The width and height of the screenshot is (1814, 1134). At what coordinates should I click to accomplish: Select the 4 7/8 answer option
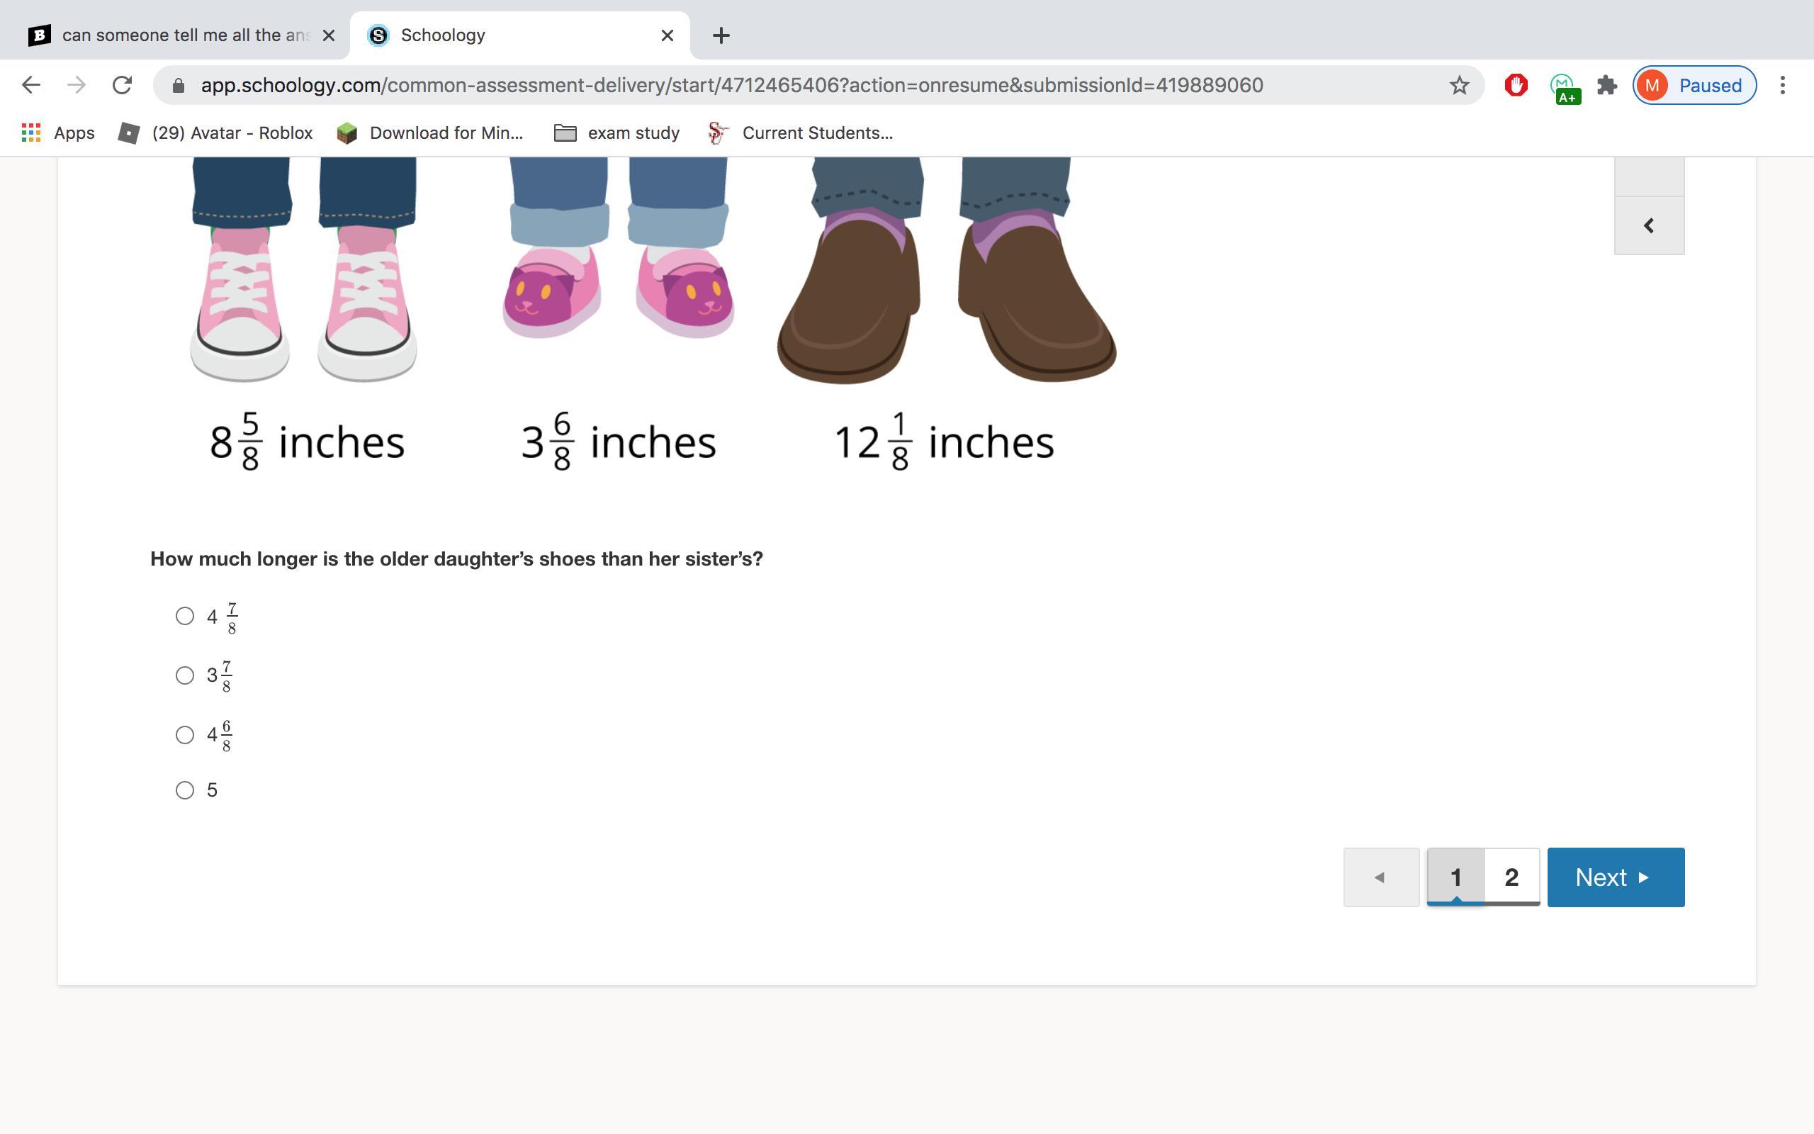[x=184, y=617]
